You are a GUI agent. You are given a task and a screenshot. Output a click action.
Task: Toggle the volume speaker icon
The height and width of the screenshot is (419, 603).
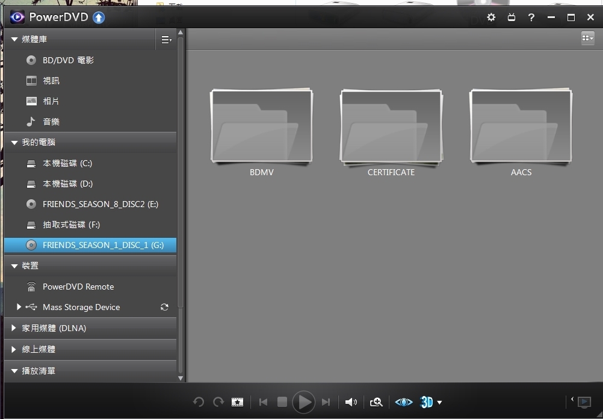351,402
